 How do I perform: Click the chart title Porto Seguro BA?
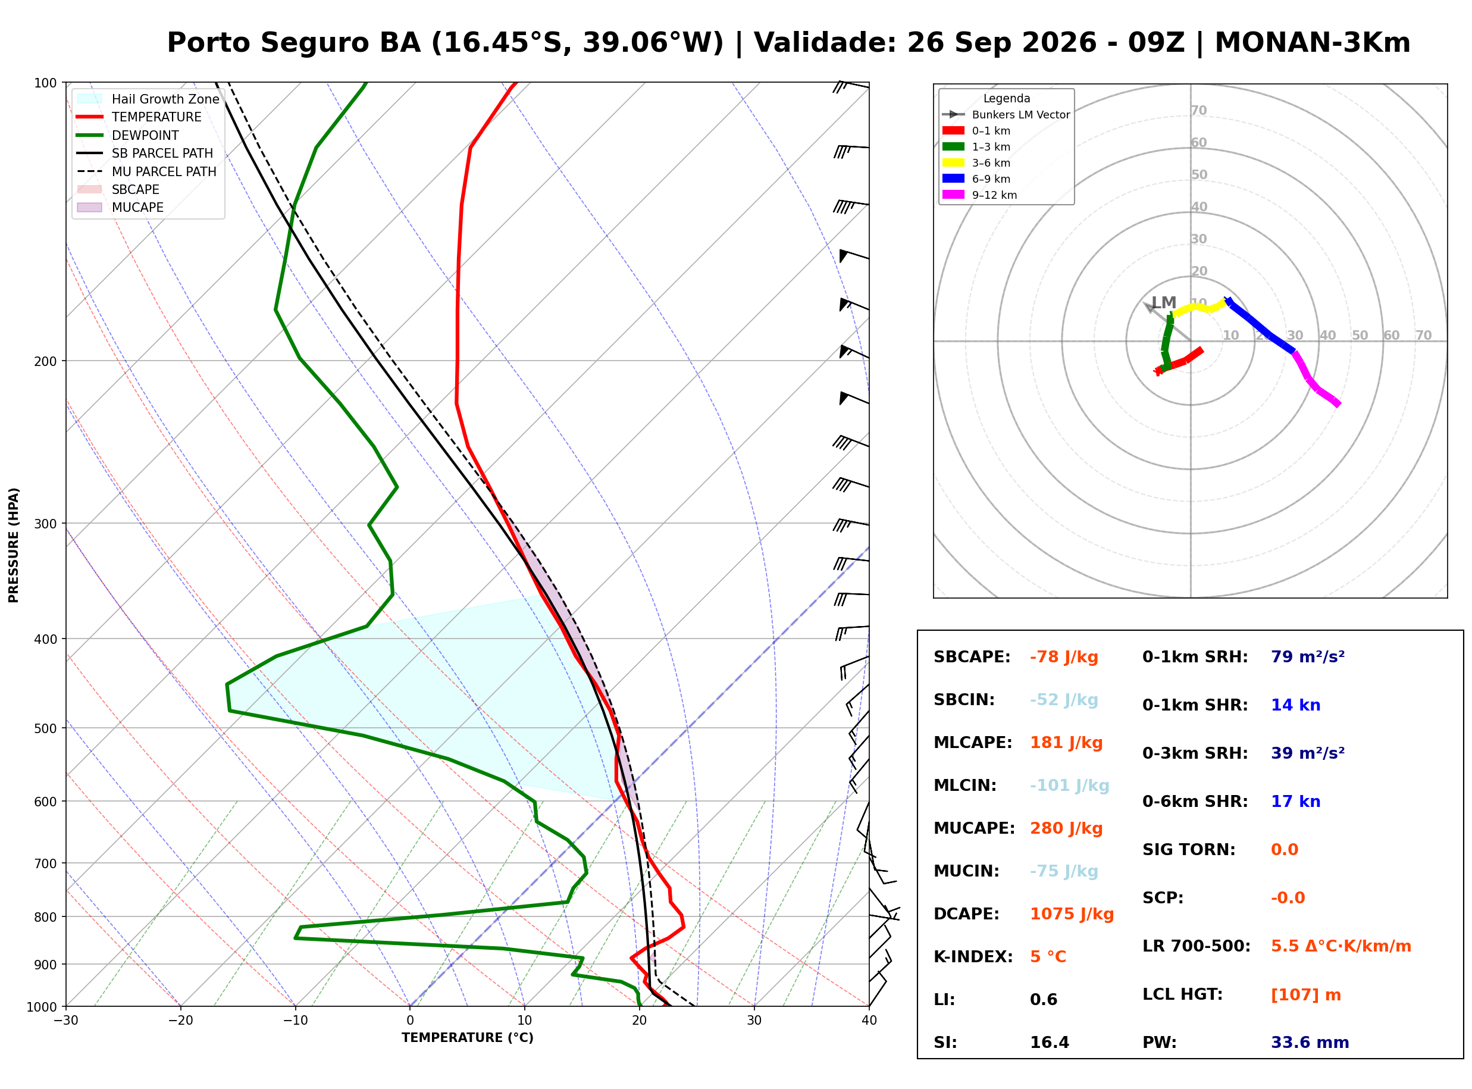coord(294,42)
